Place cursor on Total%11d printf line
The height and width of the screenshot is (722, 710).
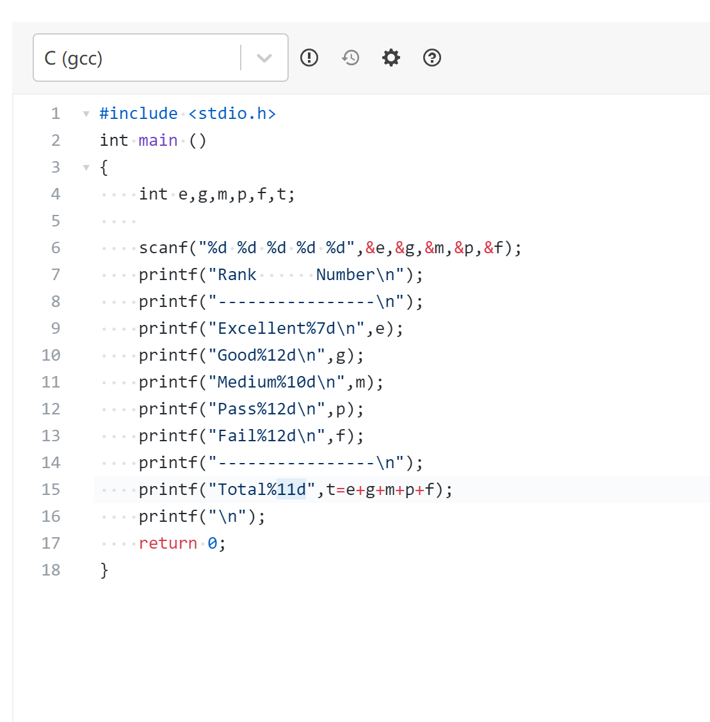click(295, 490)
